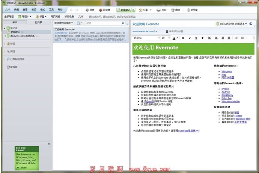
Task: Open the font color picker
Action: 175,38
